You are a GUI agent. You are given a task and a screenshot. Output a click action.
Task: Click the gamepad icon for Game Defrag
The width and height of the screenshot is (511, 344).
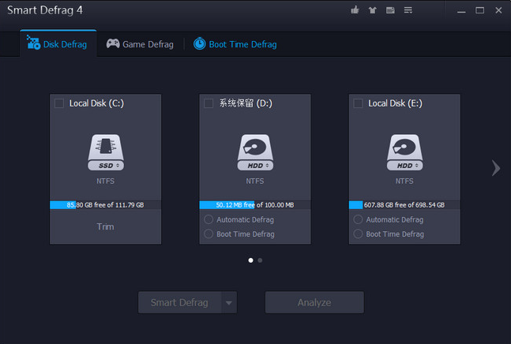coord(113,43)
